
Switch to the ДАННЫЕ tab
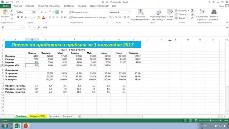click(x=82, y=6)
